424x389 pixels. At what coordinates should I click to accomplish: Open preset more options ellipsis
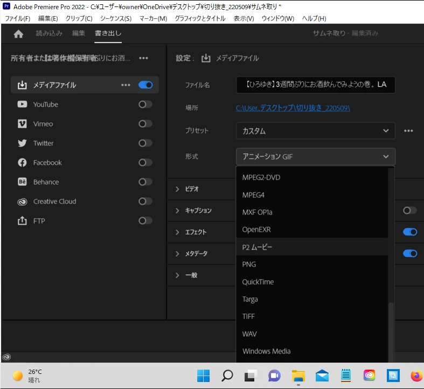(x=408, y=131)
